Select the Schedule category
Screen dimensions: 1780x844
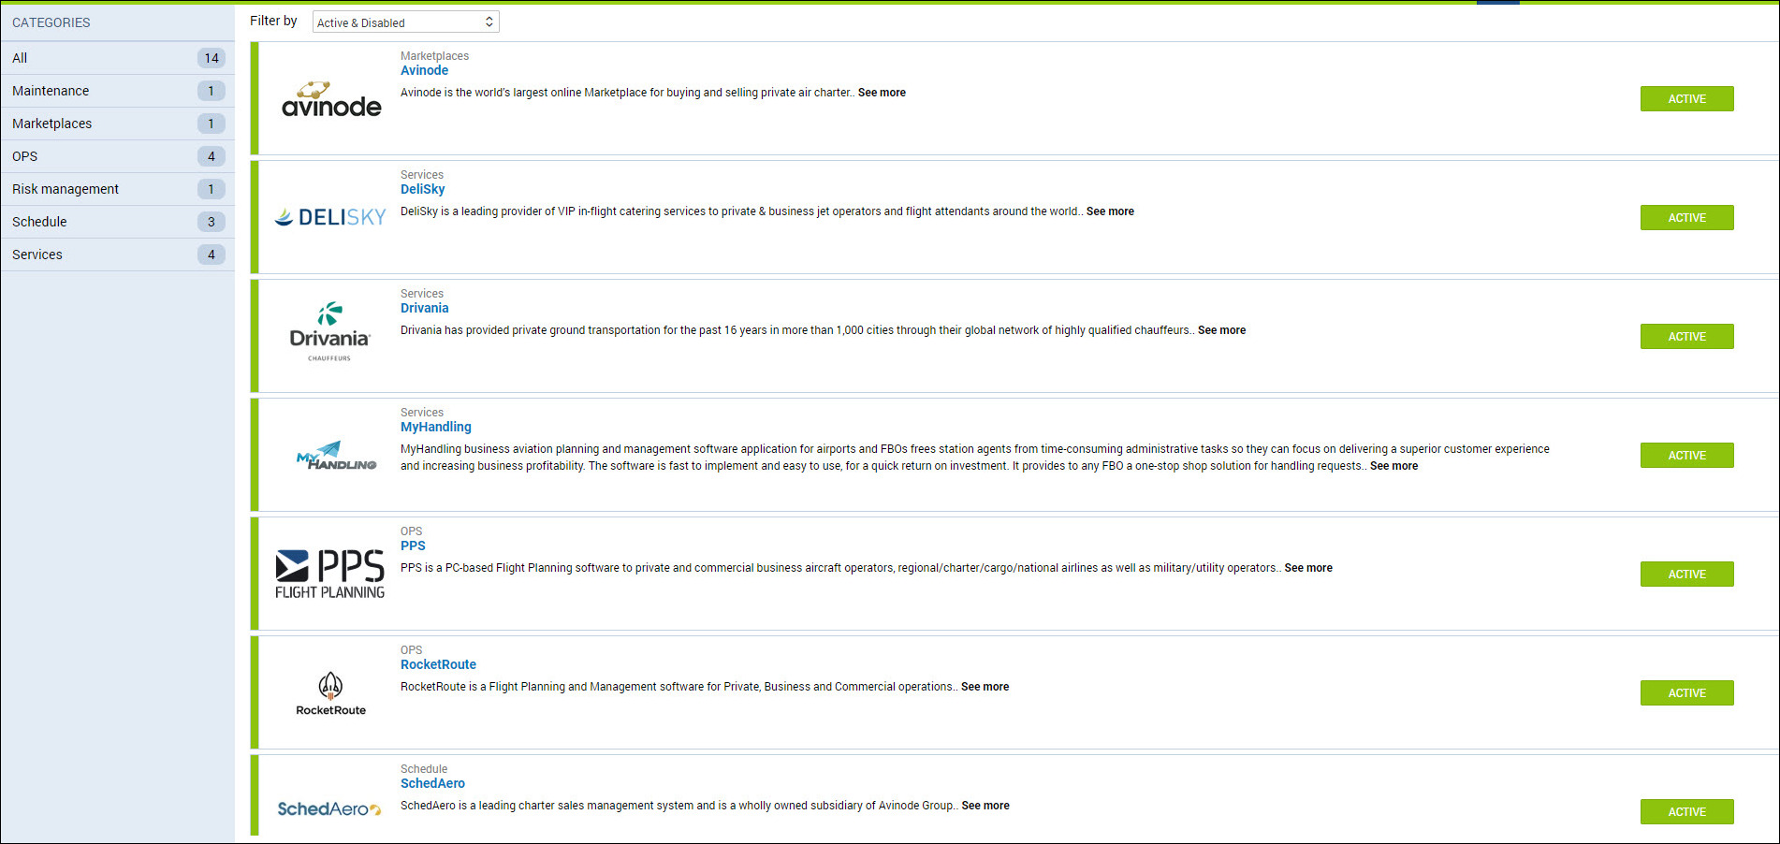tap(118, 222)
